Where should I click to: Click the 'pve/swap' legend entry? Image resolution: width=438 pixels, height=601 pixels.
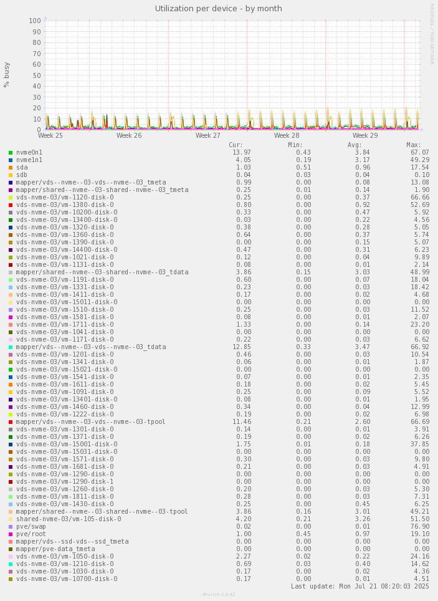click(x=31, y=526)
